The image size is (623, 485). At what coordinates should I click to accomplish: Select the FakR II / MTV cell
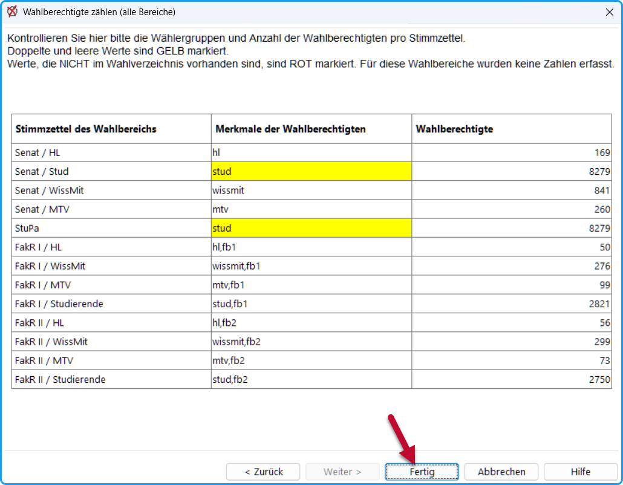click(111, 360)
